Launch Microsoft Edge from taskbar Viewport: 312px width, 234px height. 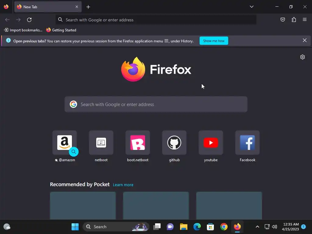197,227
